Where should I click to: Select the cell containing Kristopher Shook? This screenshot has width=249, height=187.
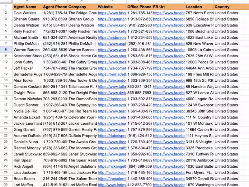26,56
